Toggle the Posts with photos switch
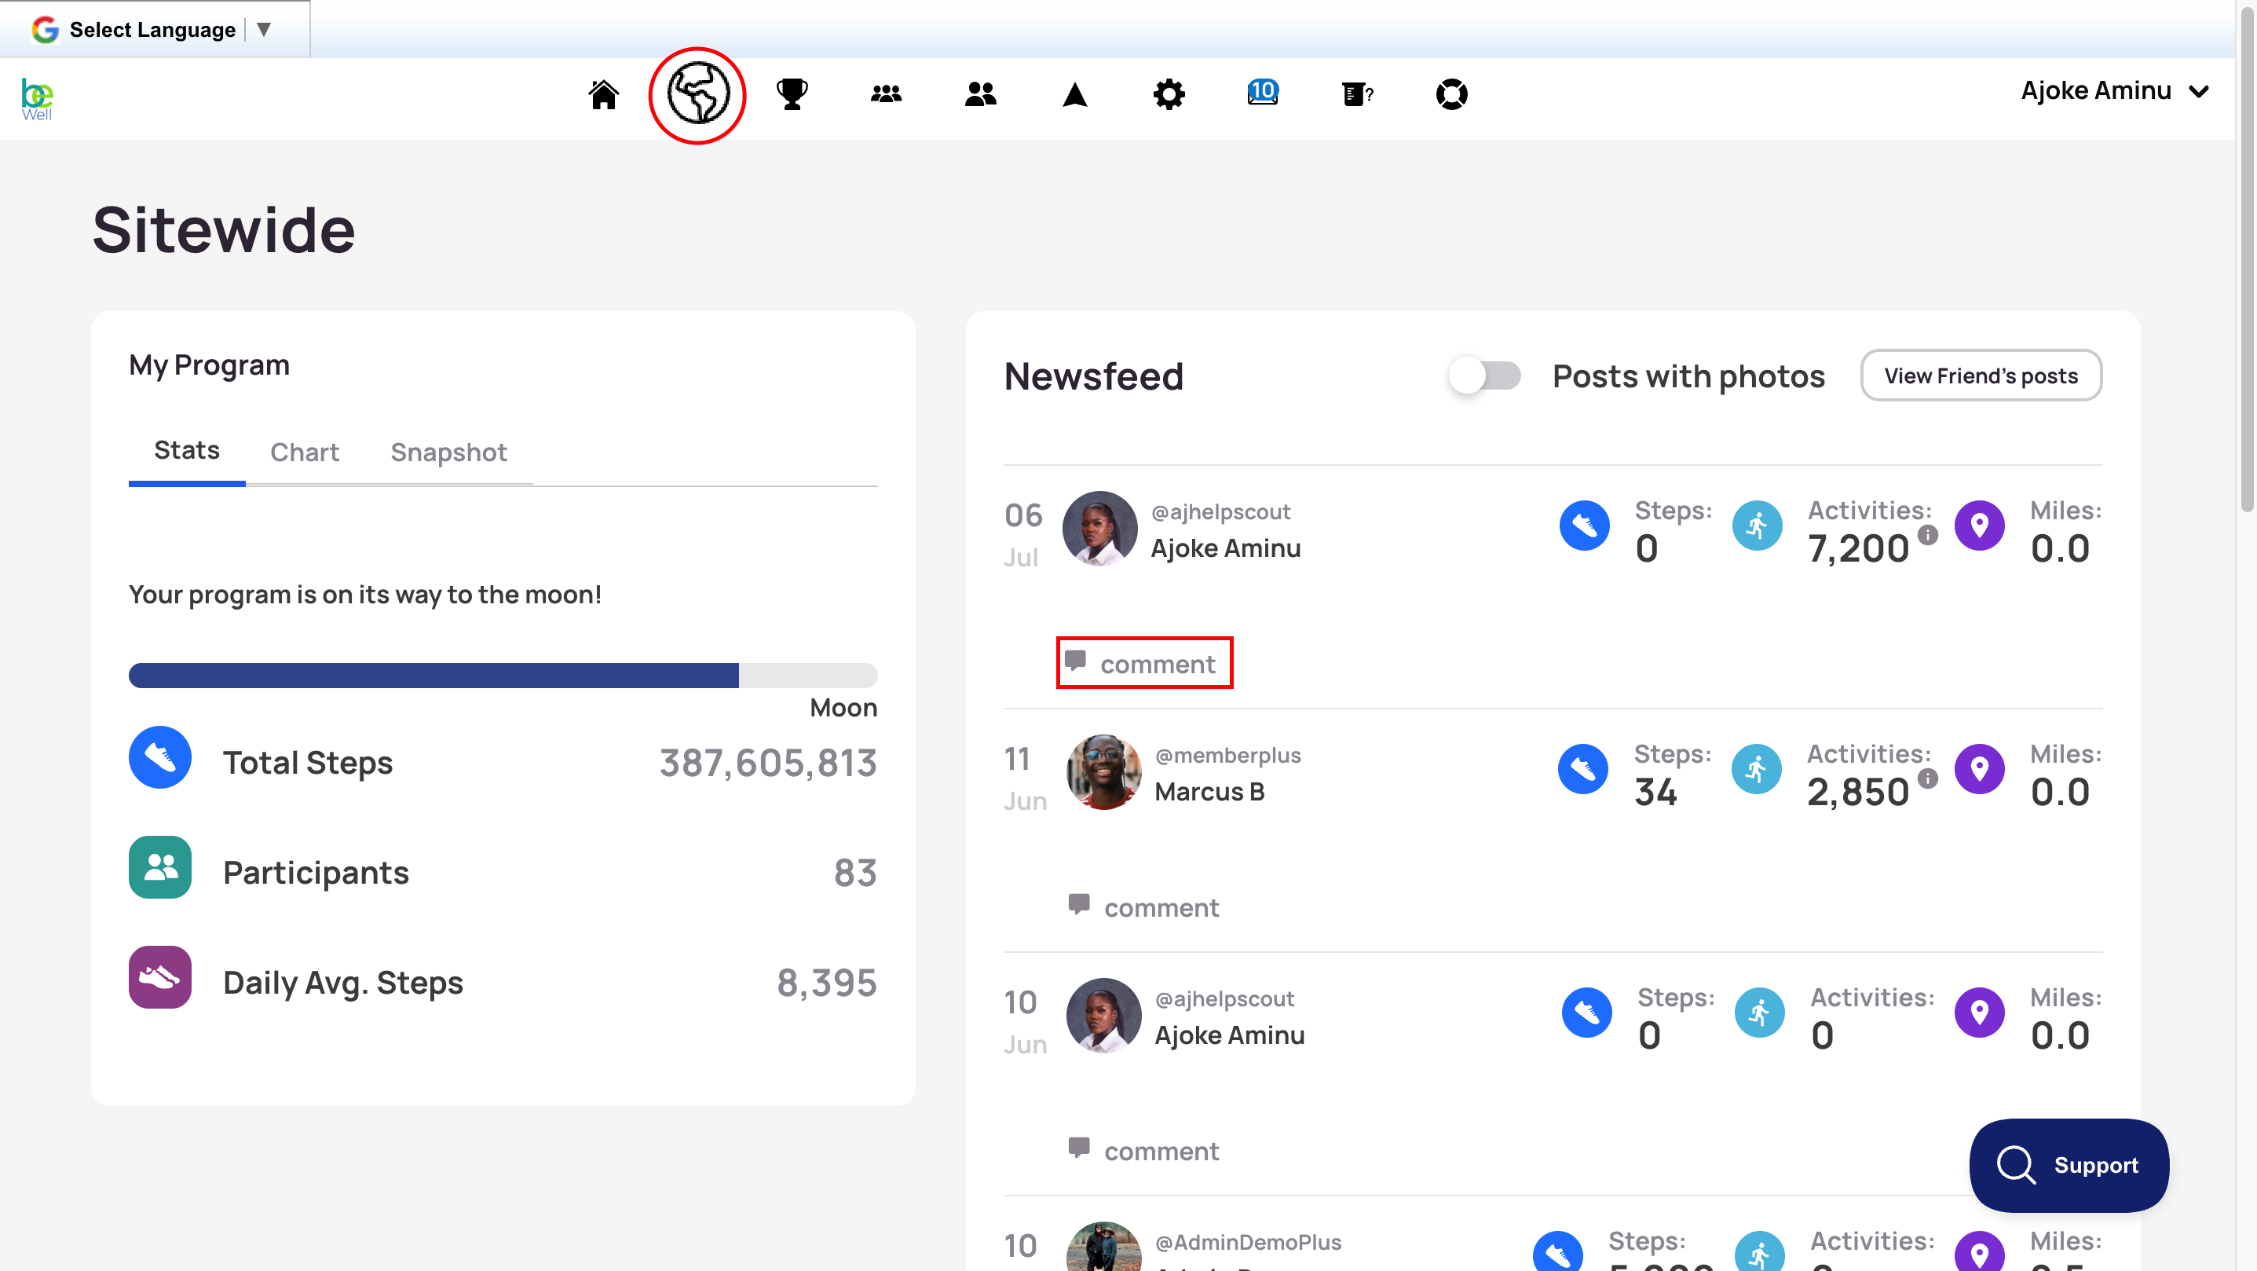 1484,376
